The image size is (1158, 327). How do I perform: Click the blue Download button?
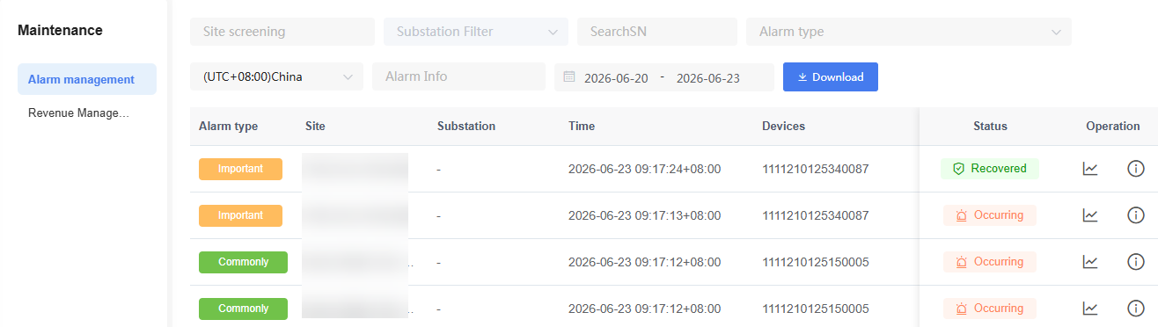831,76
